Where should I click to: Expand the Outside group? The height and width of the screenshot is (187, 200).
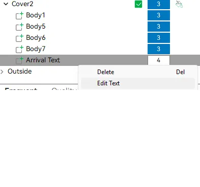pyautogui.click(x=2, y=72)
